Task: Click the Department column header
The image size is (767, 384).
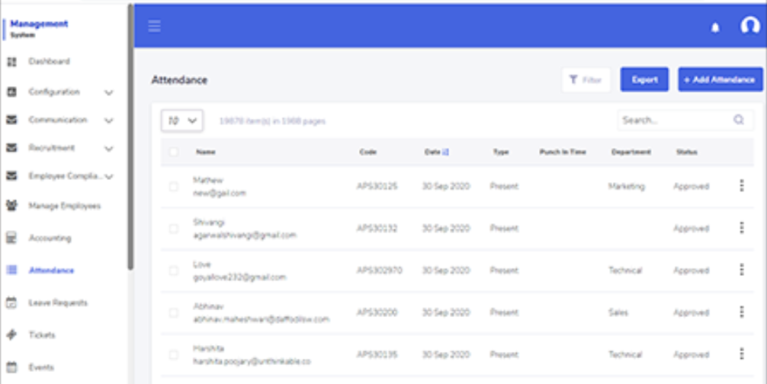Action: (x=631, y=152)
